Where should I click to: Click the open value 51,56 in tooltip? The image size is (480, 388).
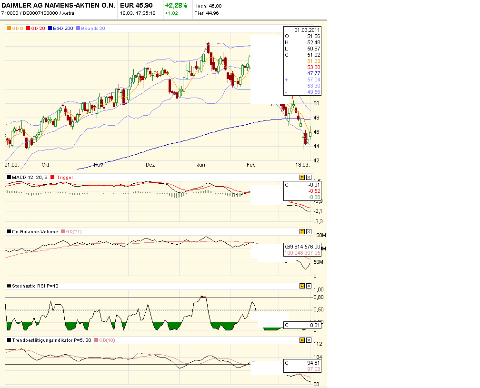pyautogui.click(x=314, y=36)
